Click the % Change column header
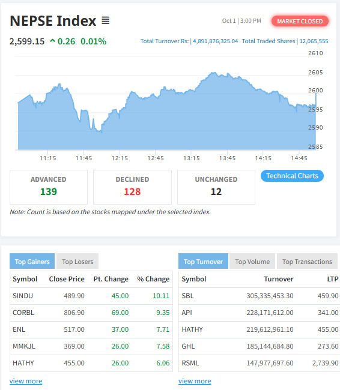 (x=153, y=279)
